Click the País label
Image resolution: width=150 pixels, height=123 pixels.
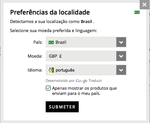pos(38,42)
